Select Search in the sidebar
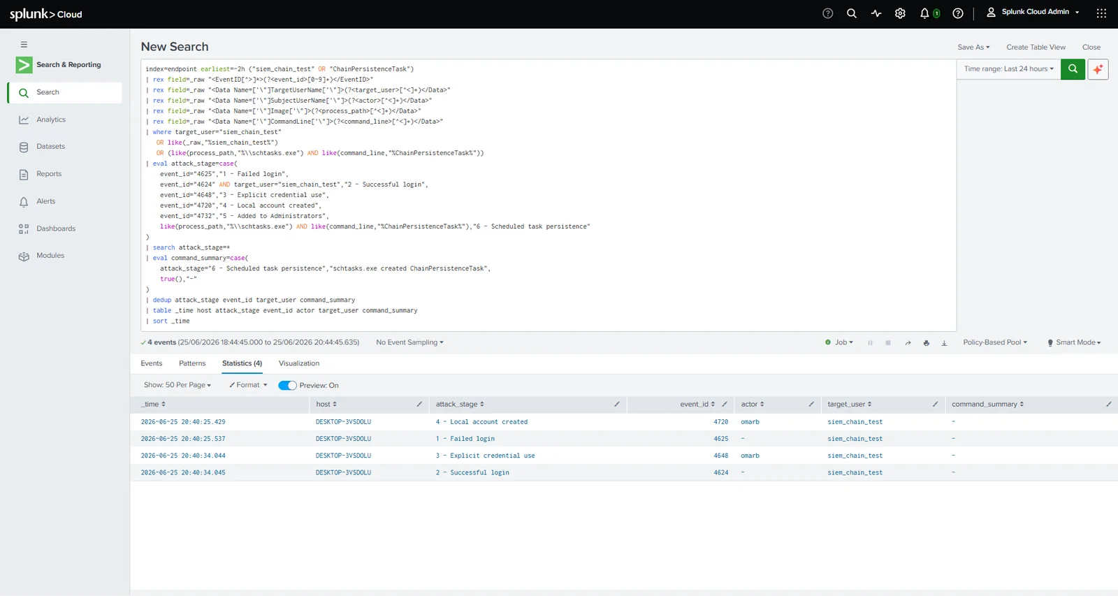This screenshot has width=1118, height=596. tap(65, 92)
